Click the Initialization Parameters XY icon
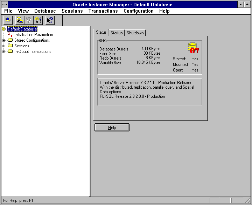Image resolution: width=252 pixels, height=205 pixels. (x=10, y=35)
